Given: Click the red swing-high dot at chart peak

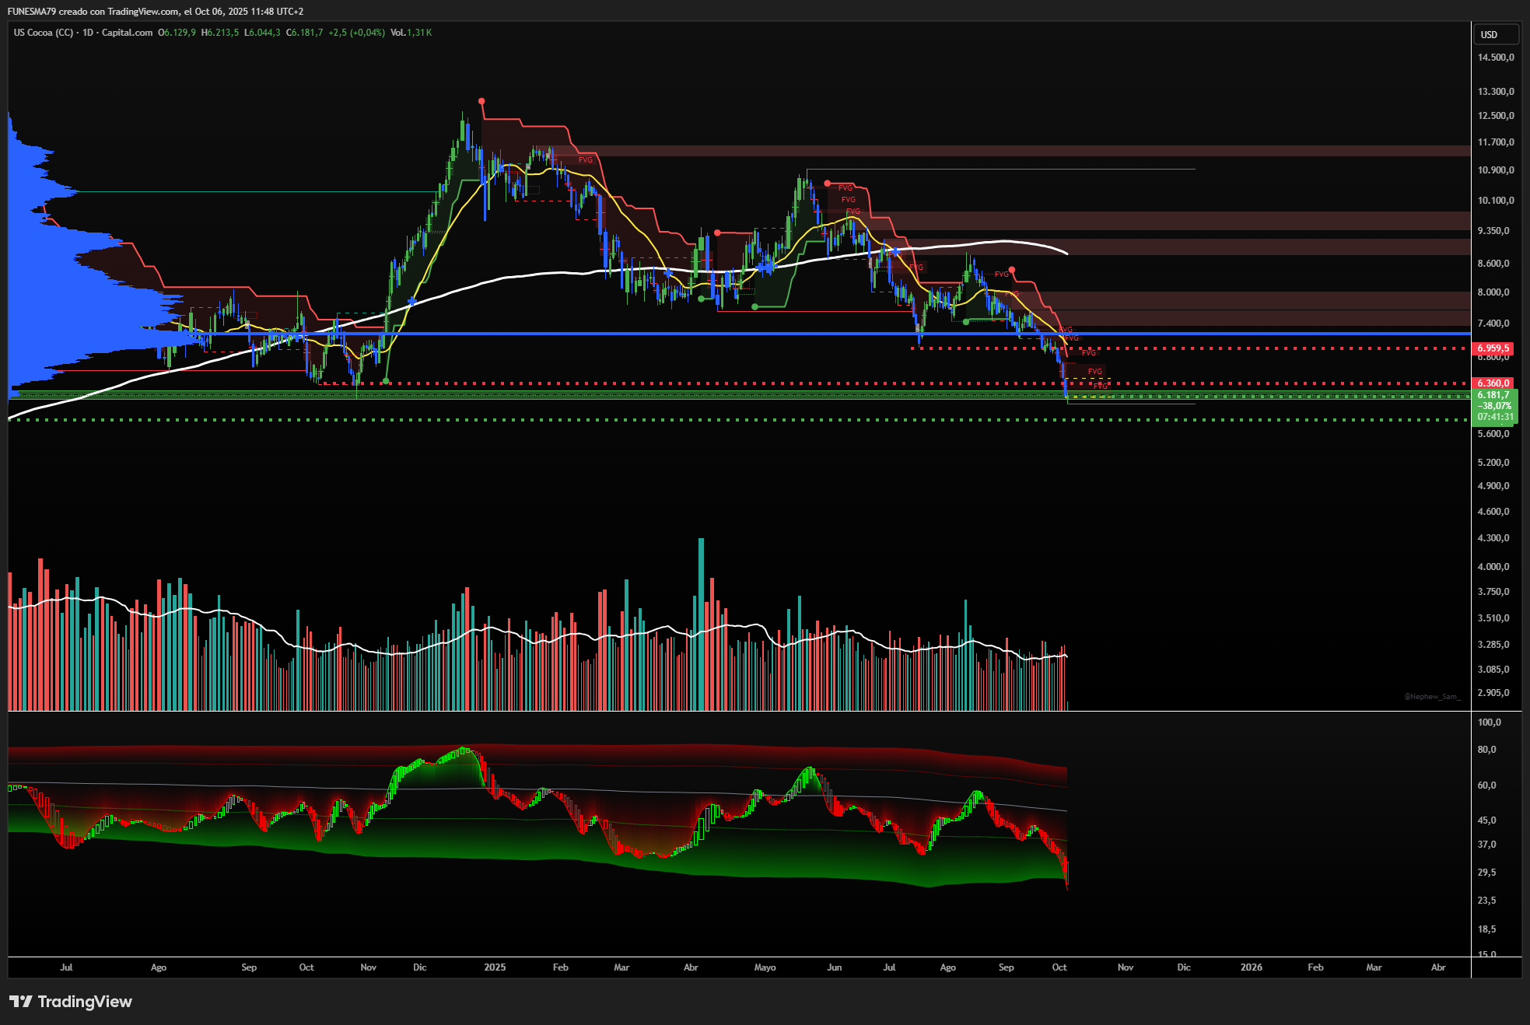Looking at the screenshot, I should [x=481, y=101].
